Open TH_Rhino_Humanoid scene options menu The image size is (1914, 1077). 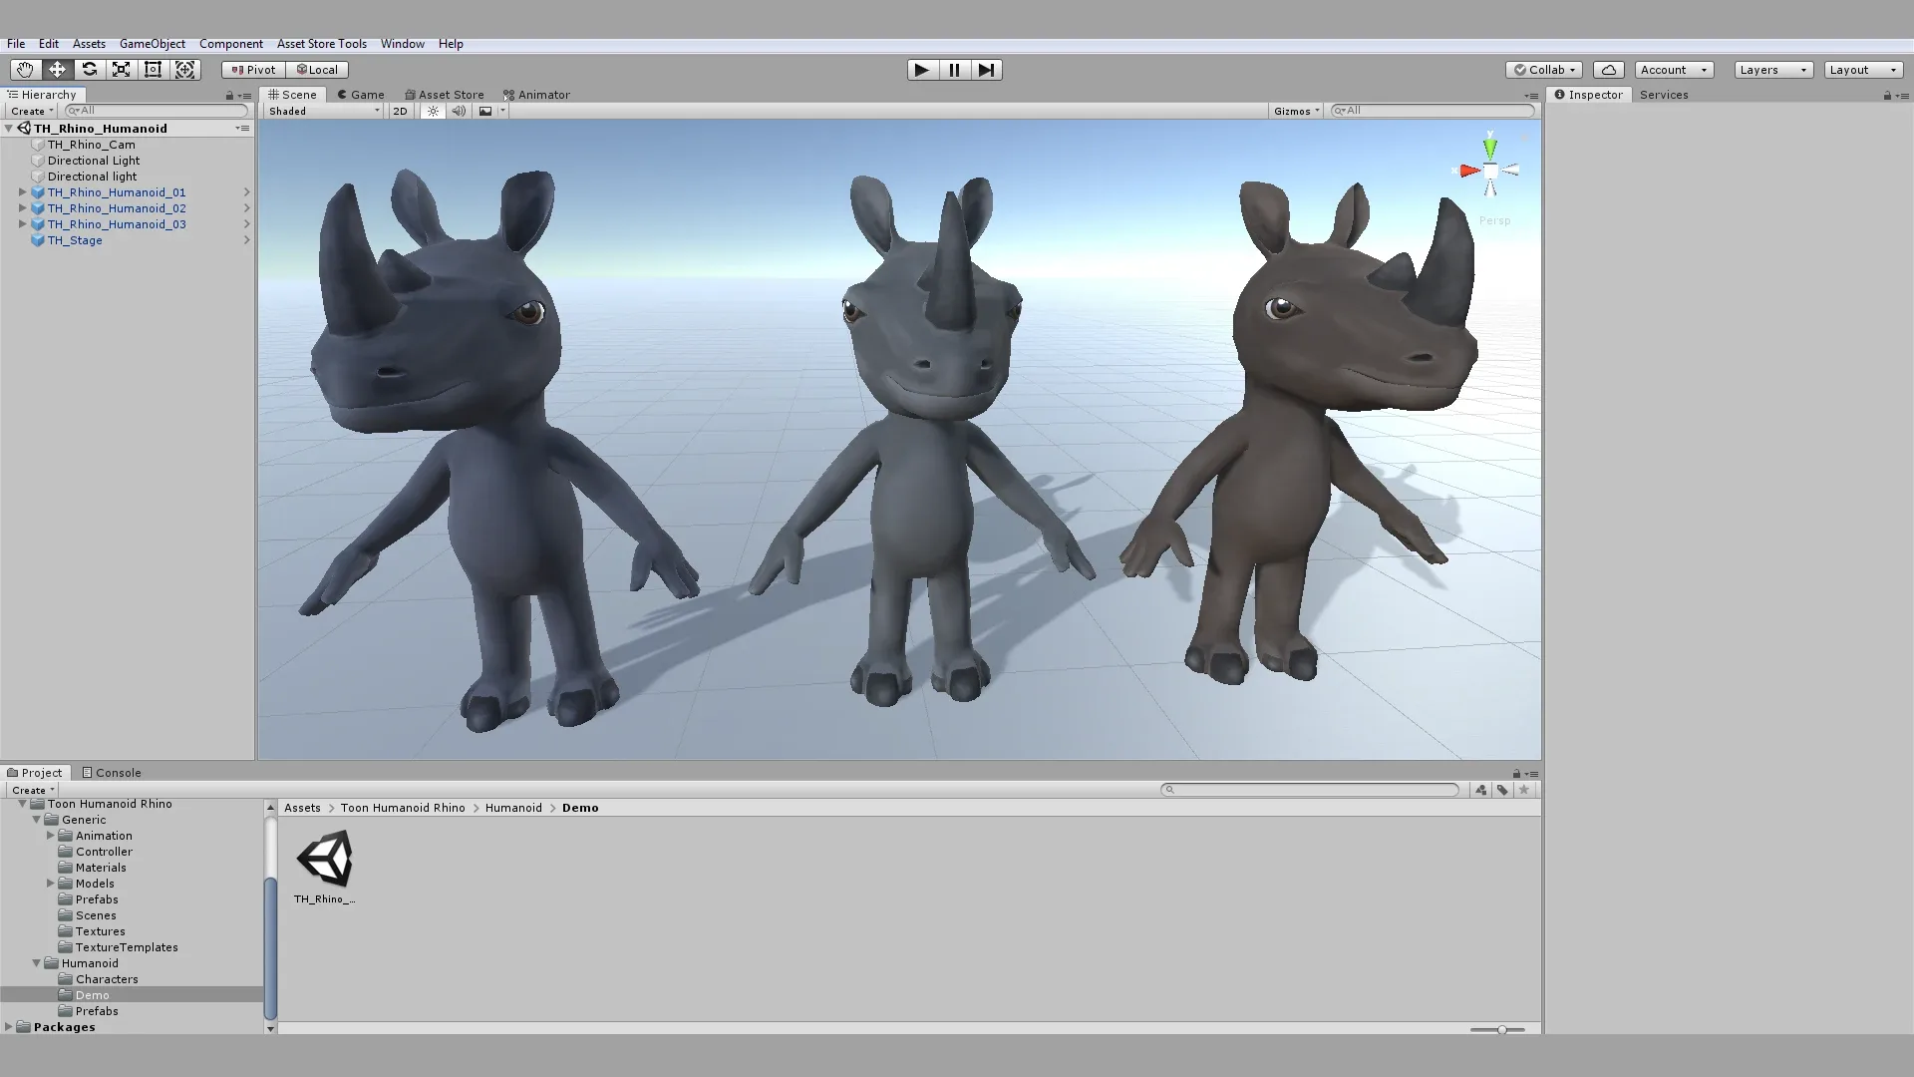[x=242, y=129]
